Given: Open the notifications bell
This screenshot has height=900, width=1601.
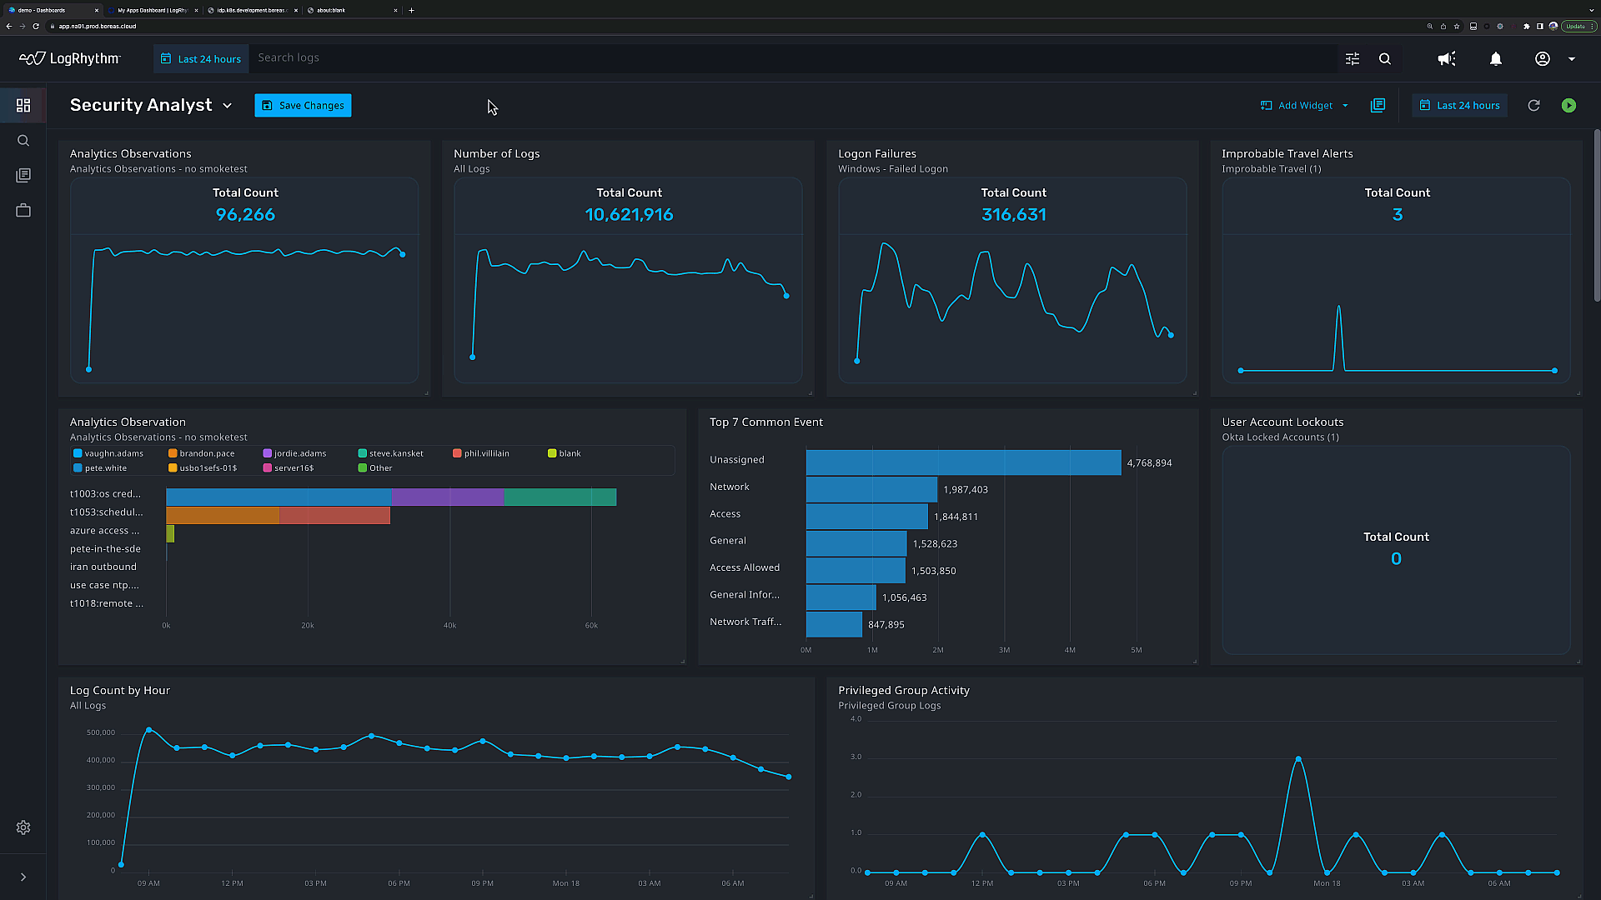Looking at the screenshot, I should [x=1496, y=59].
